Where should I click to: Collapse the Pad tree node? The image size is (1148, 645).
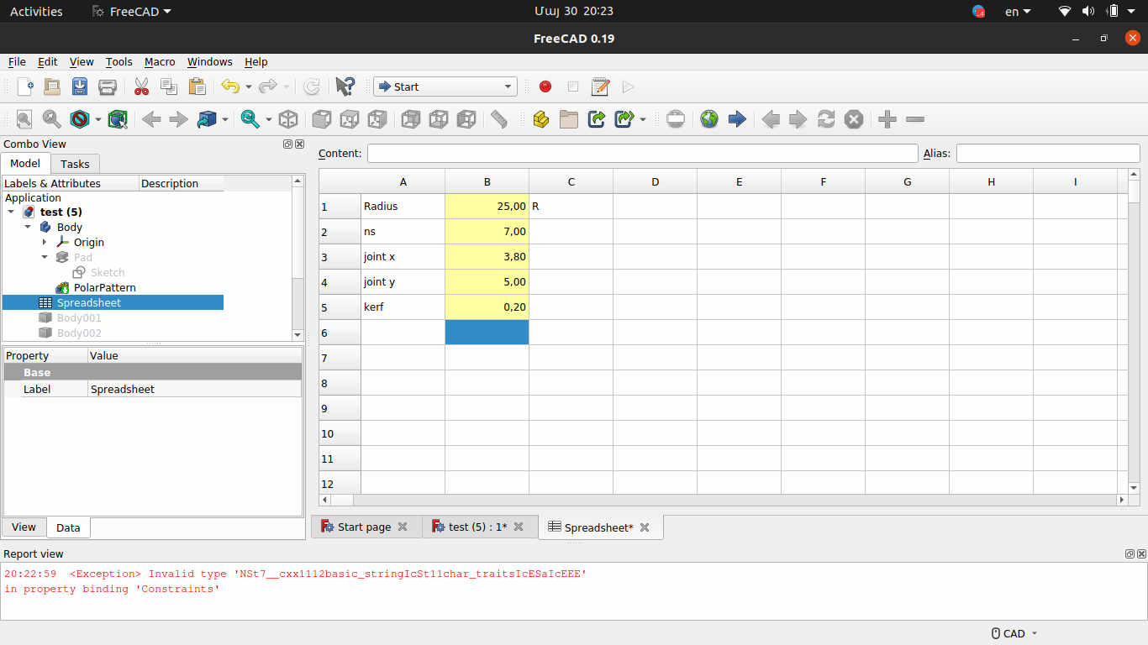[45, 258]
